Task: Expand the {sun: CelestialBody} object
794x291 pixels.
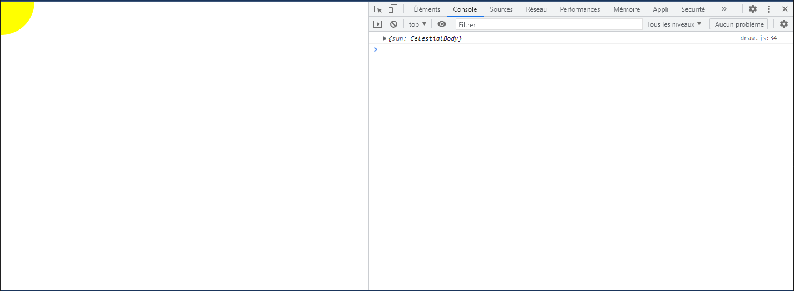Action: coord(384,38)
